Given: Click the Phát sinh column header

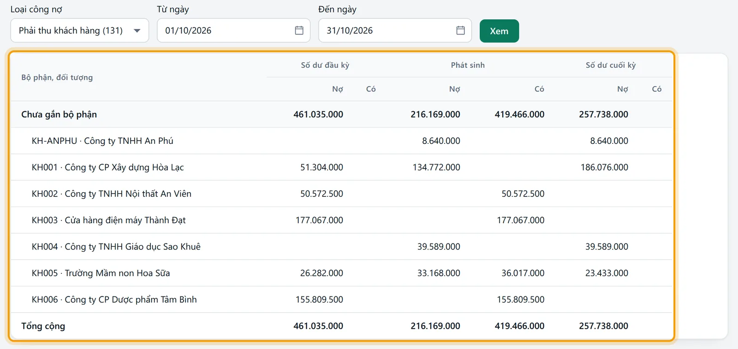Looking at the screenshot, I should pyautogui.click(x=468, y=65).
